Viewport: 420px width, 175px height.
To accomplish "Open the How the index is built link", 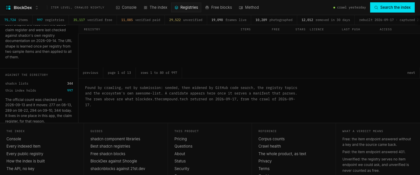I will tap(26, 161).
